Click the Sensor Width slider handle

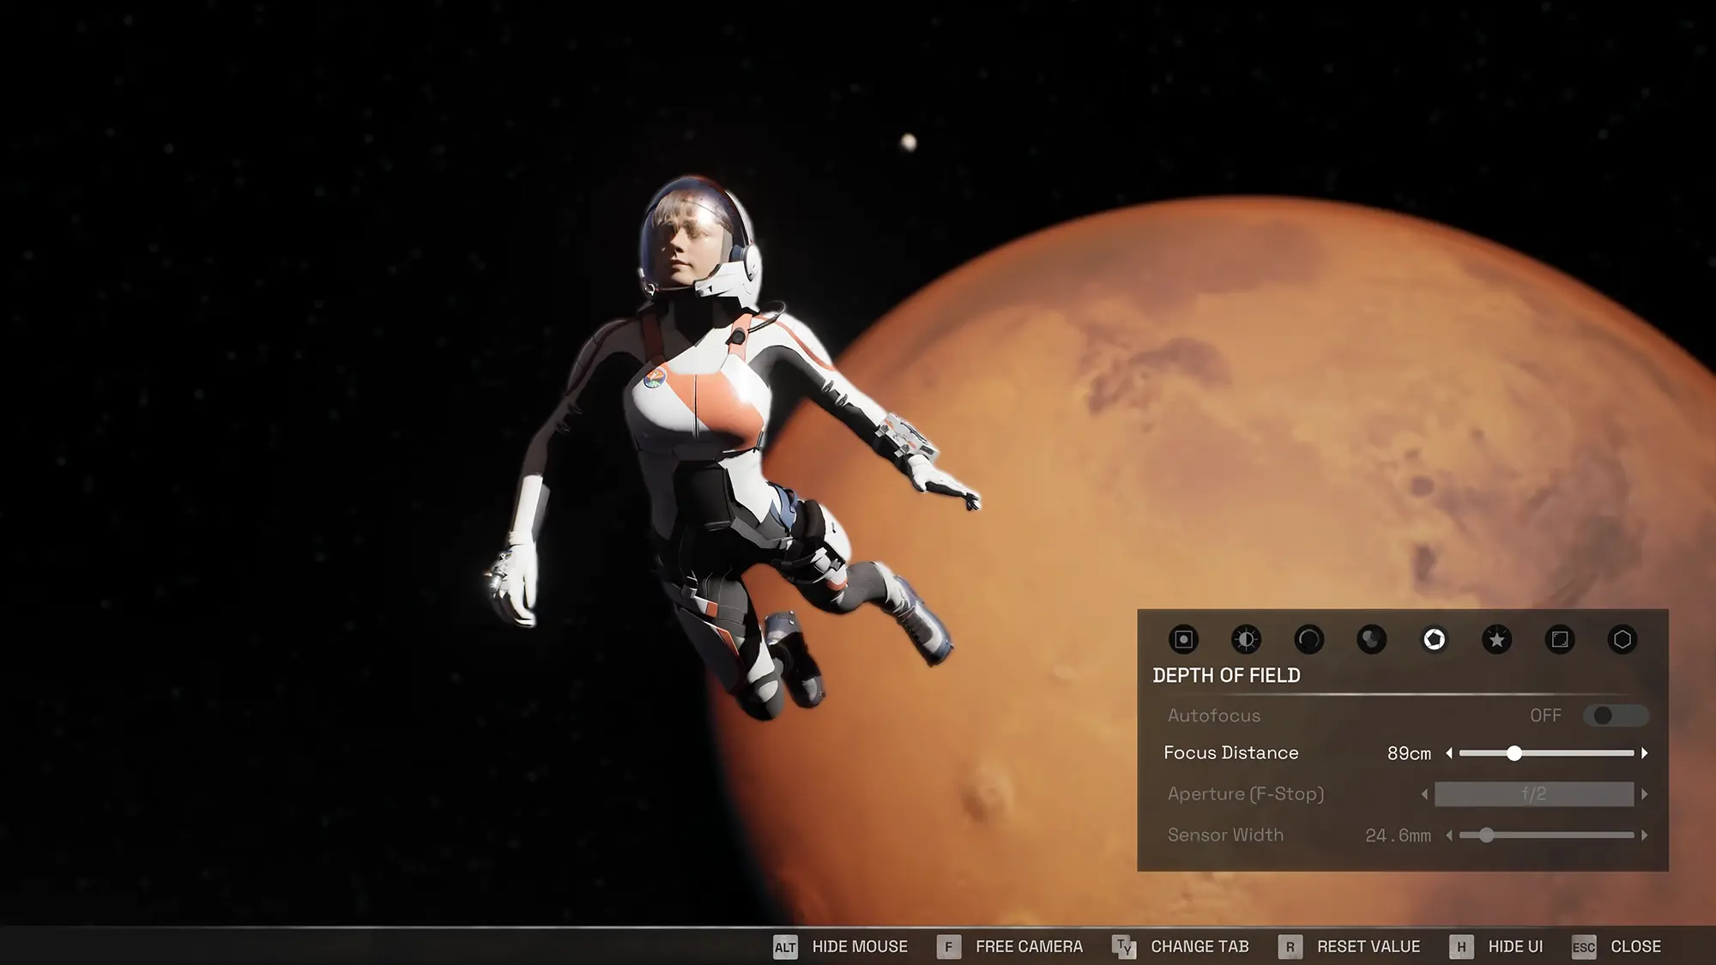[x=1486, y=835]
